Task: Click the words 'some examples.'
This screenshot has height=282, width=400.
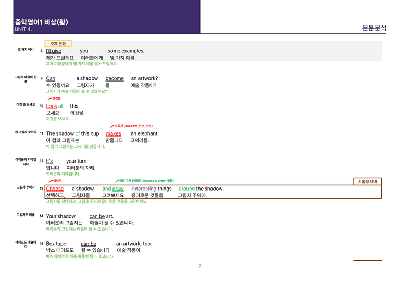Action: pos(126,51)
